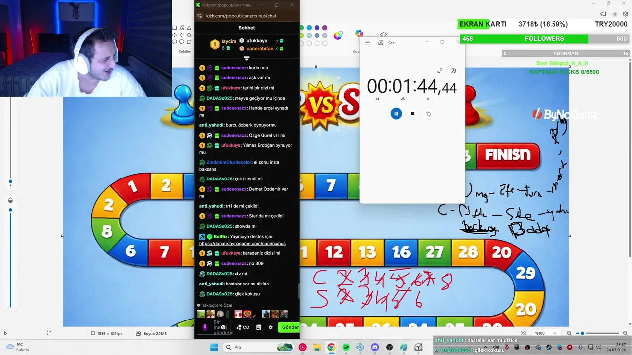Click ZindanimOlurGeceler username in chat

(229, 162)
